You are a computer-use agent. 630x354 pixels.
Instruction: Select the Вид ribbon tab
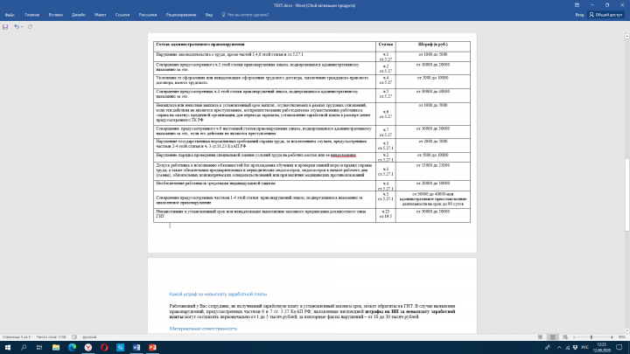coord(209,15)
